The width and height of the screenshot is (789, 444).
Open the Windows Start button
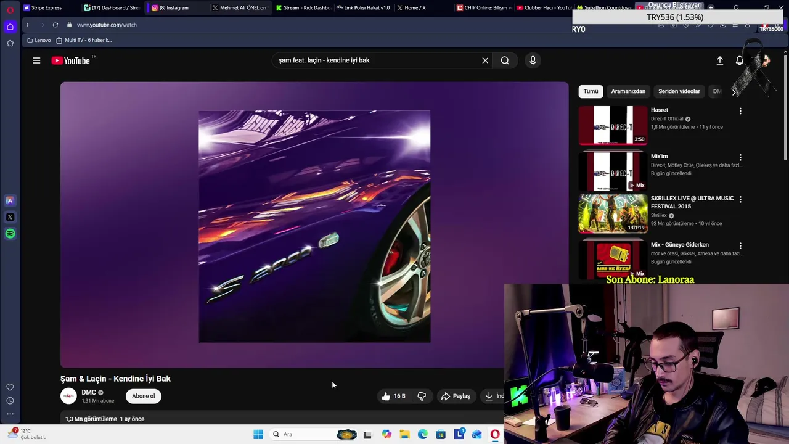(x=258, y=434)
